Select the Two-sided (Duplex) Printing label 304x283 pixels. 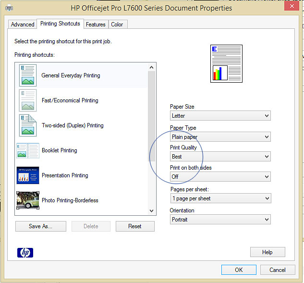coord(73,125)
